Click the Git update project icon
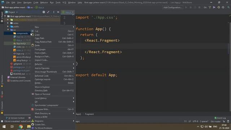Viewport: 231px width, 130px height. pyautogui.click(x=210, y=7)
